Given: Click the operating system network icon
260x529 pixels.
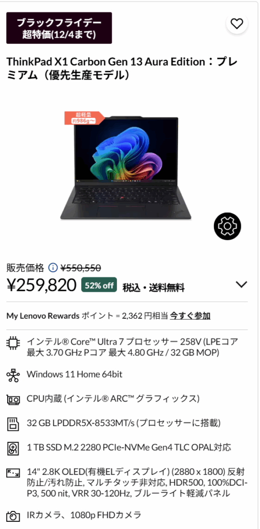Looking at the screenshot, I should click(x=13, y=375).
